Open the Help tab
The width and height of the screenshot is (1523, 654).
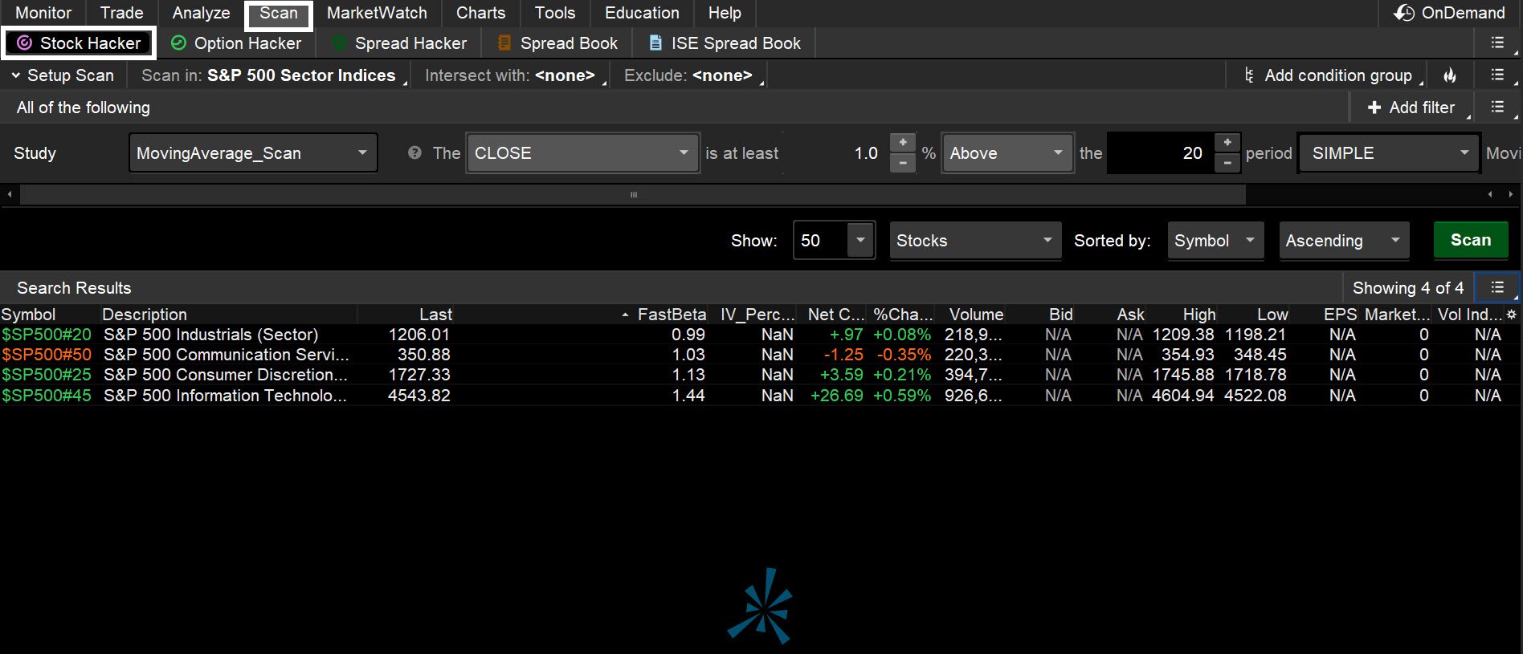tap(725, 13)
